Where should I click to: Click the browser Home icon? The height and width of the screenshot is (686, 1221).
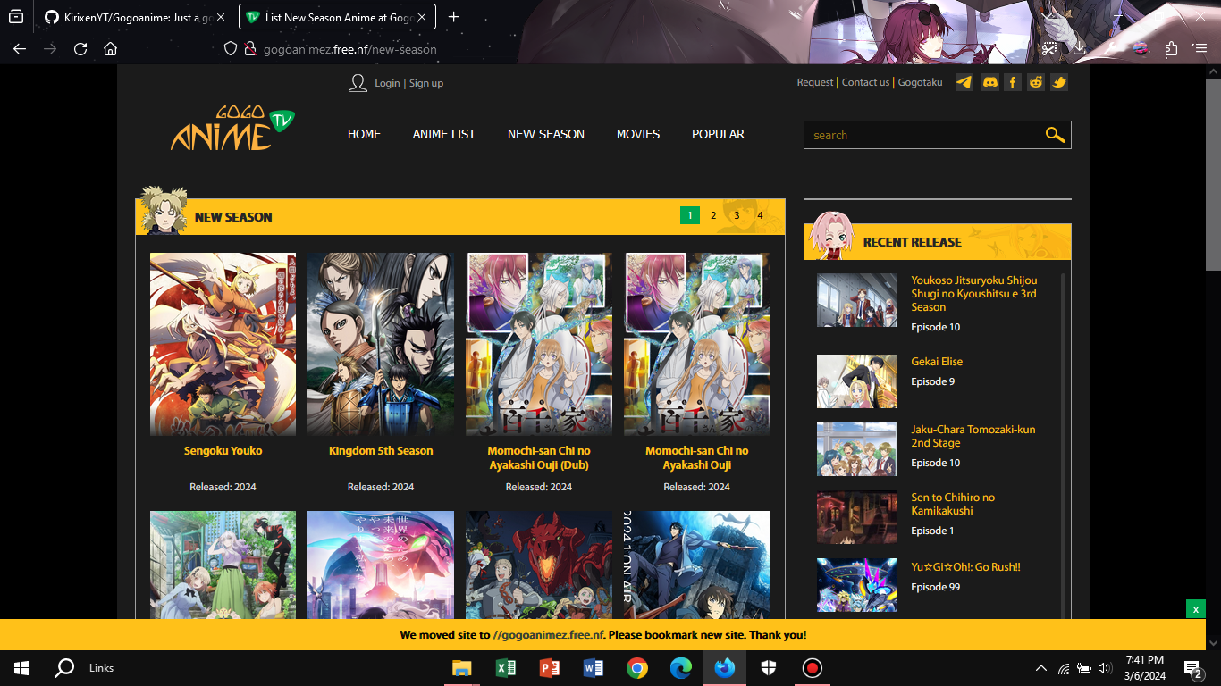tap(110, 49)
